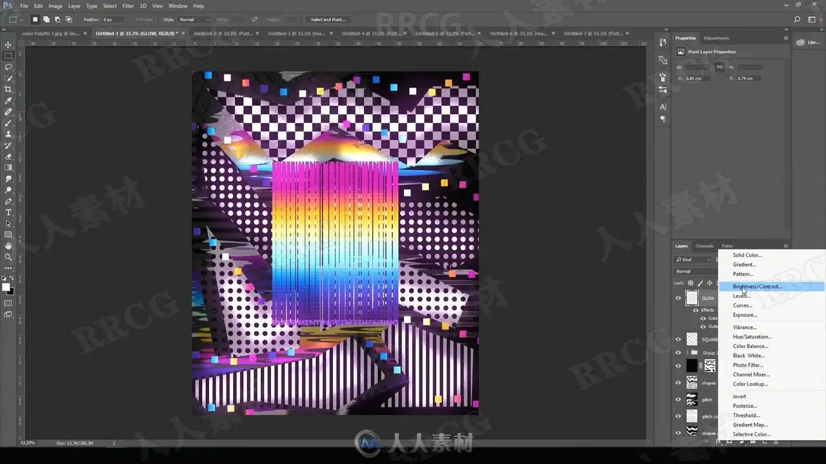This screenshot has height=464, width=826.
Task: Open the Style dropdown set to Normal
Action: tap(194, 19)
